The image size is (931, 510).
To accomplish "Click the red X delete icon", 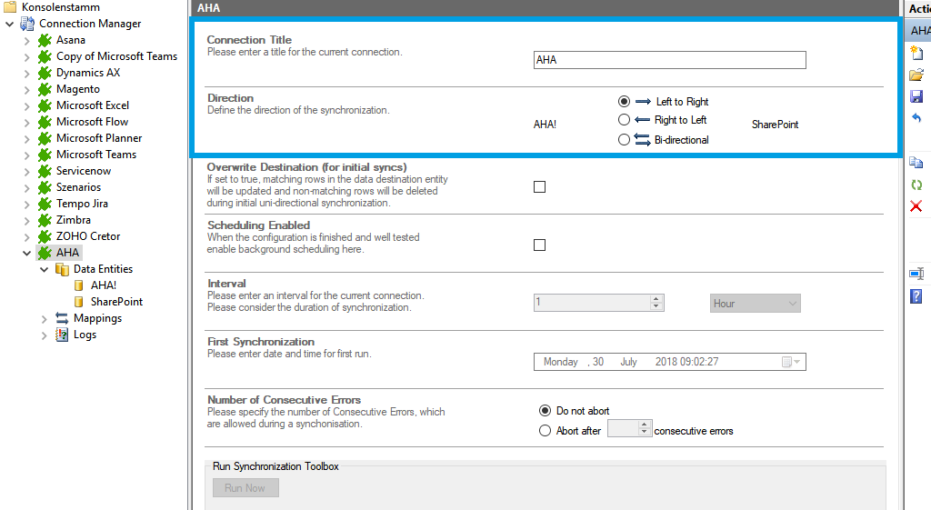I will click(x=916, y=206).
